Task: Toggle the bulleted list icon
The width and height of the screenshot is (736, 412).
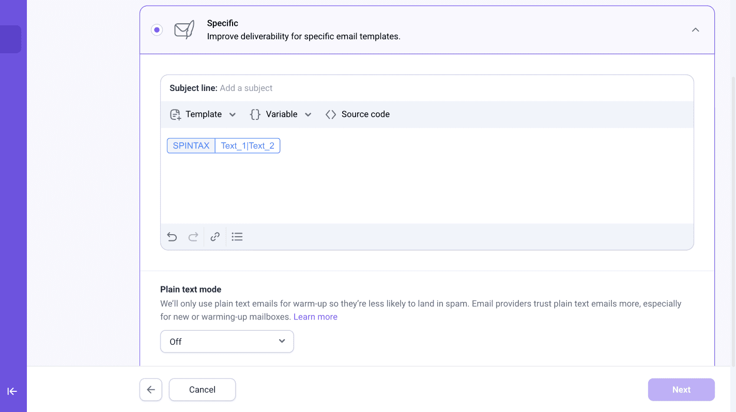Action: coord(237,237)
